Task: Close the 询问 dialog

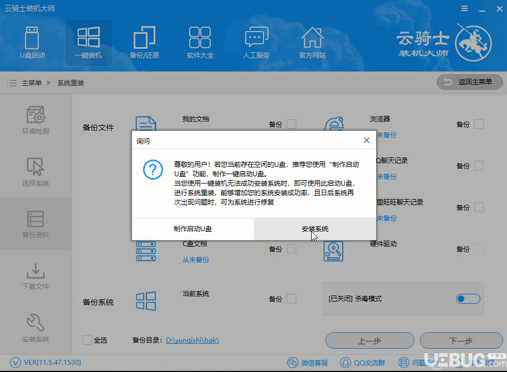Action: (x=366, y=140)
